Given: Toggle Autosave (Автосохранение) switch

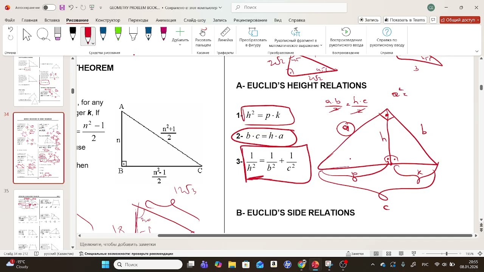Looking at the screenshot, I should point(49,8).
